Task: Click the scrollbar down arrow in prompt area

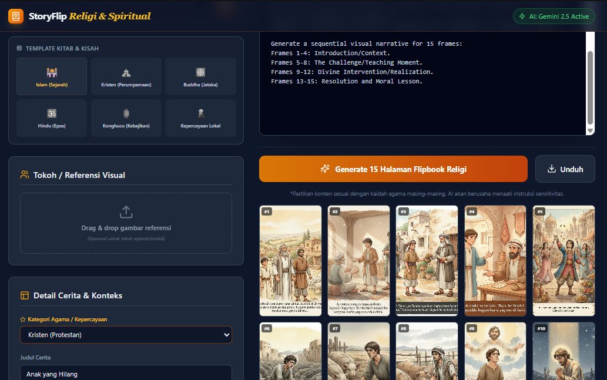Action: point(591,131)
